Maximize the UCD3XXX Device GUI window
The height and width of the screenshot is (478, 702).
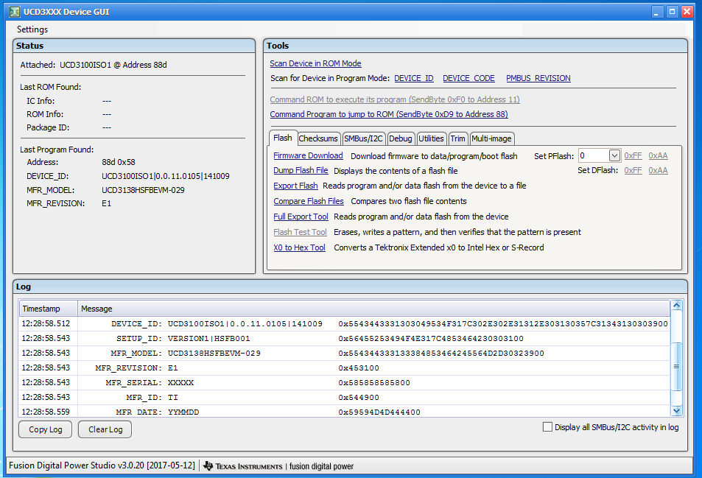coord(672,12)
